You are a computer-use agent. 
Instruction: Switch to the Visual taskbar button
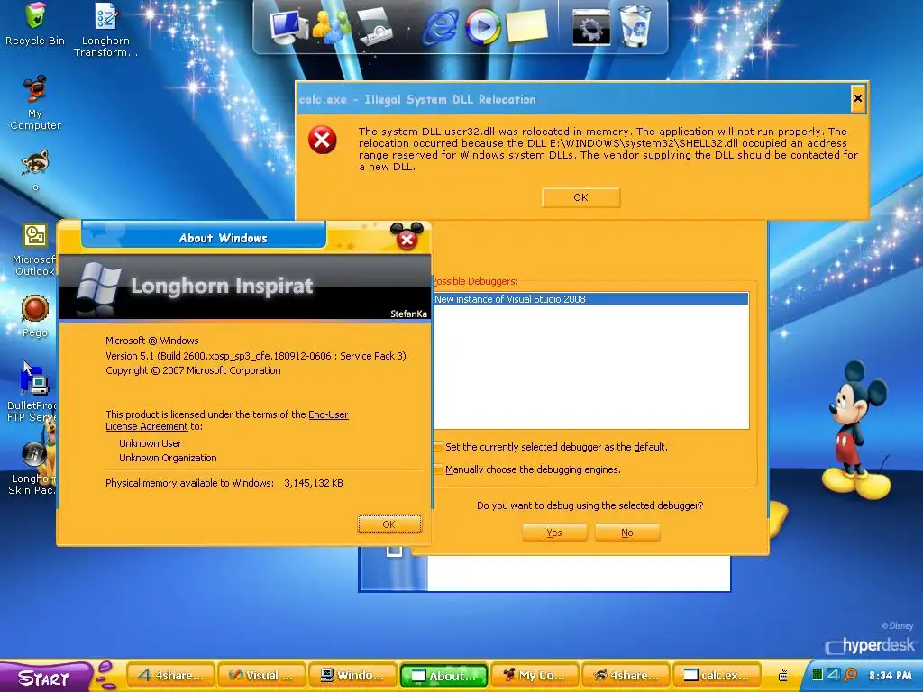(x=262, y=676)
